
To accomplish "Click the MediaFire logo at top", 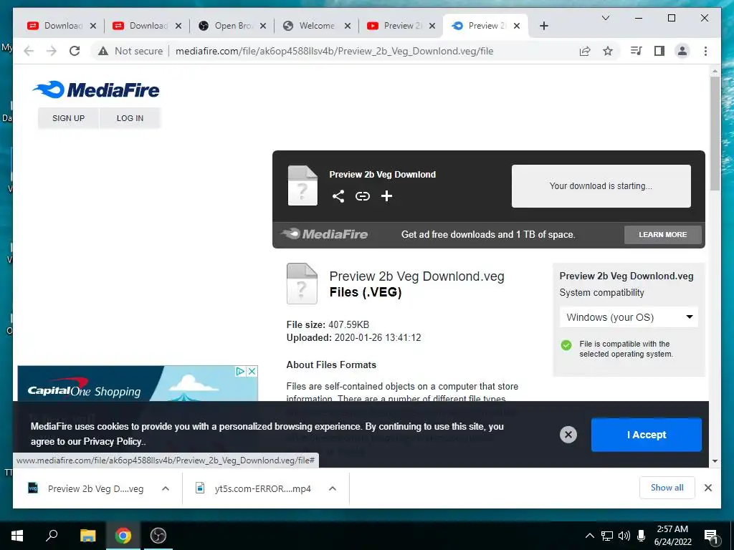I will 96,90.
